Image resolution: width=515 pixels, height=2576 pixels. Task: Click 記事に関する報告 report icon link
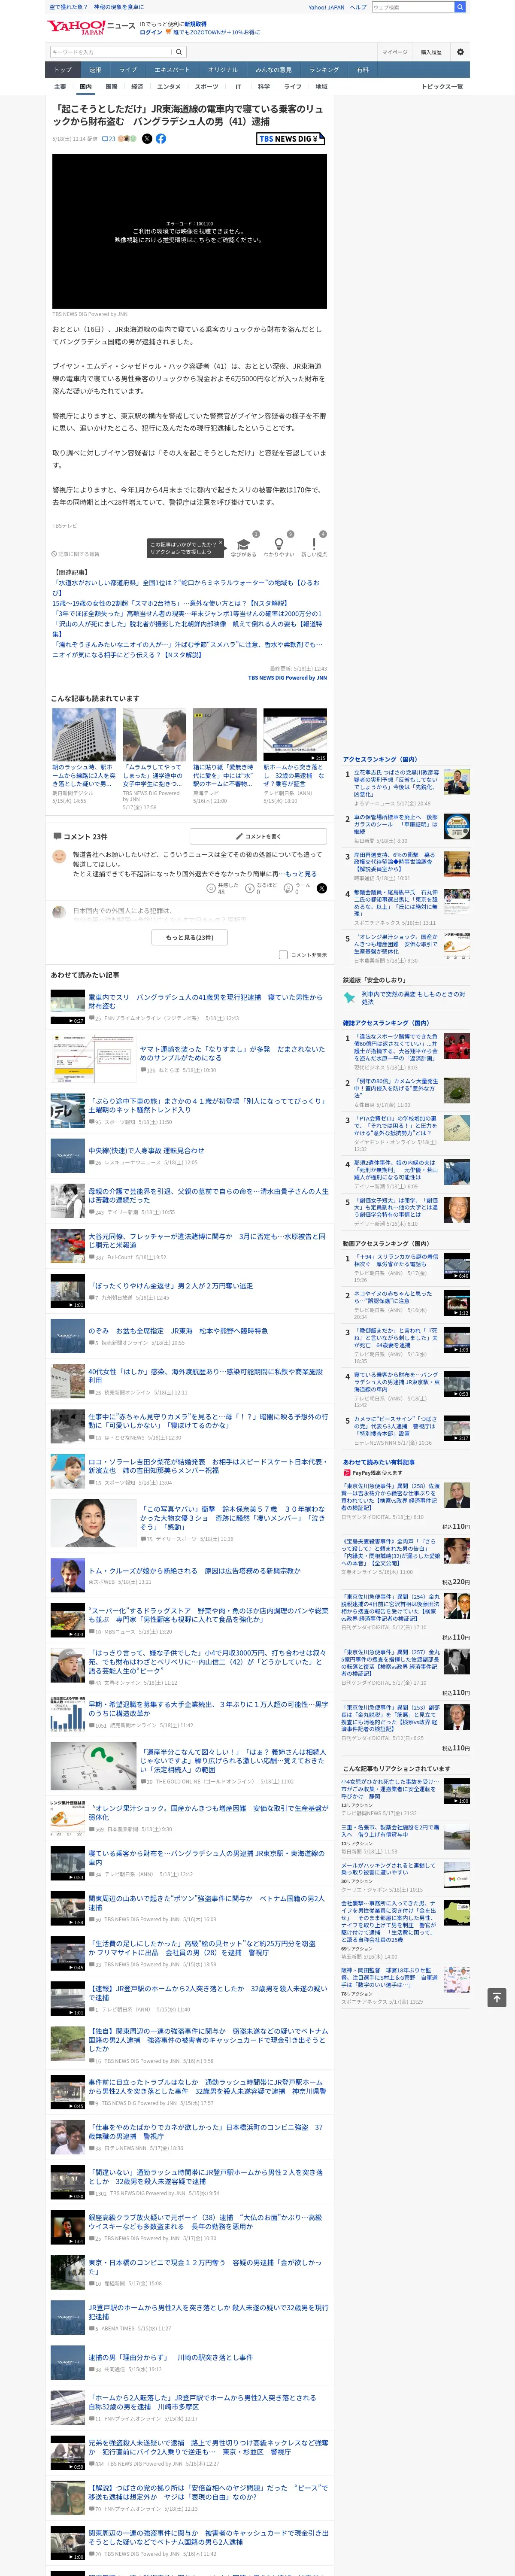[76, 553]
